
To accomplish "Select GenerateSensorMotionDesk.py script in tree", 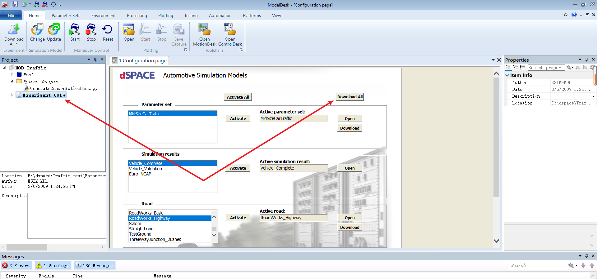I will coord(64,88).
